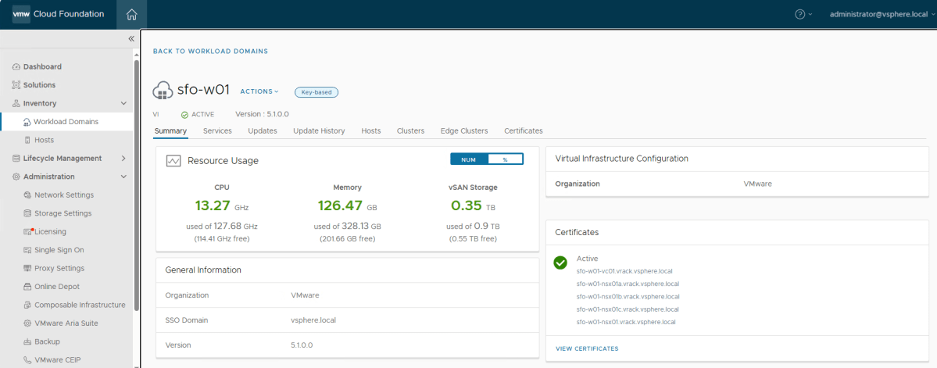Click the Network Settings icon

tap(27, 195)
